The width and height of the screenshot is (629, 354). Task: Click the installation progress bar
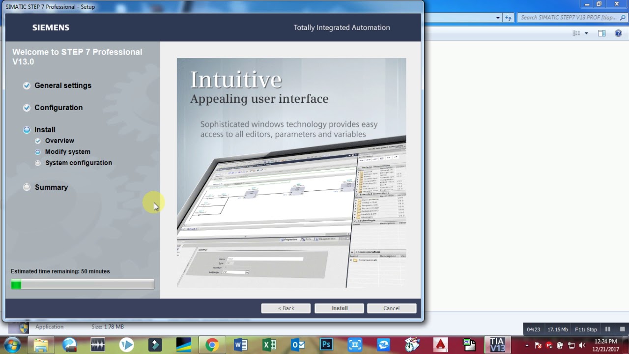click(x=83, y=284)
